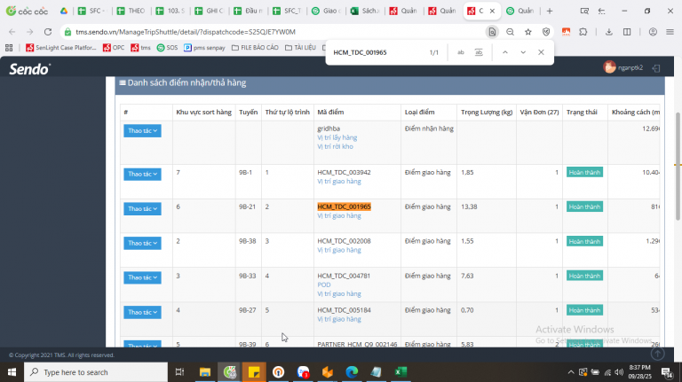The height and width of the screenshot is (382, 682).
Task: Open Vị trí rời kho link
Action: tap(335, 147)
